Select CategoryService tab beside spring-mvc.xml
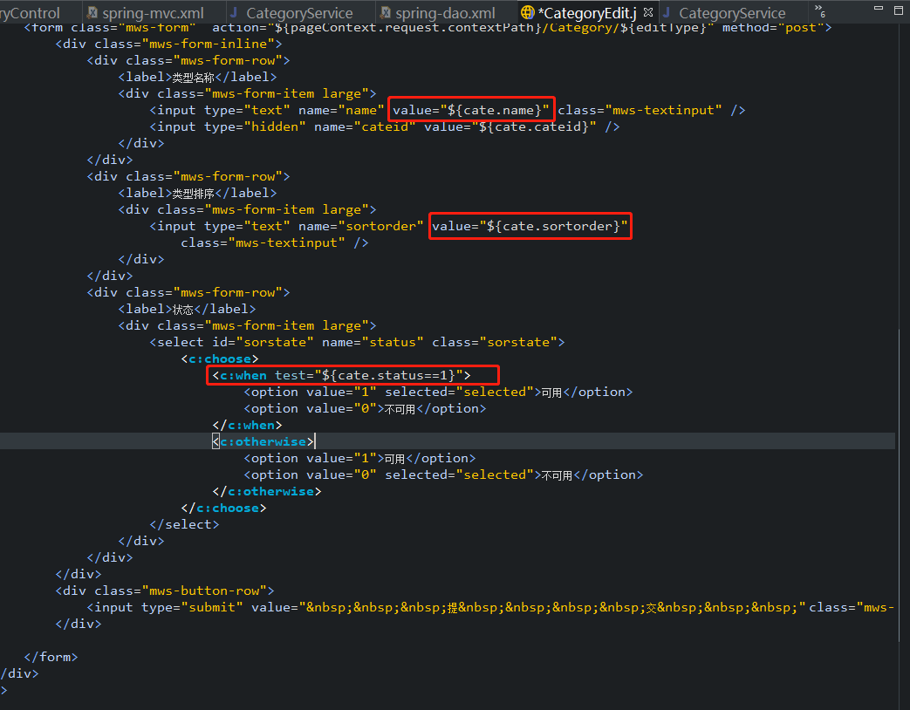Screen dimensions: 910x710 (x=299, y=13)
